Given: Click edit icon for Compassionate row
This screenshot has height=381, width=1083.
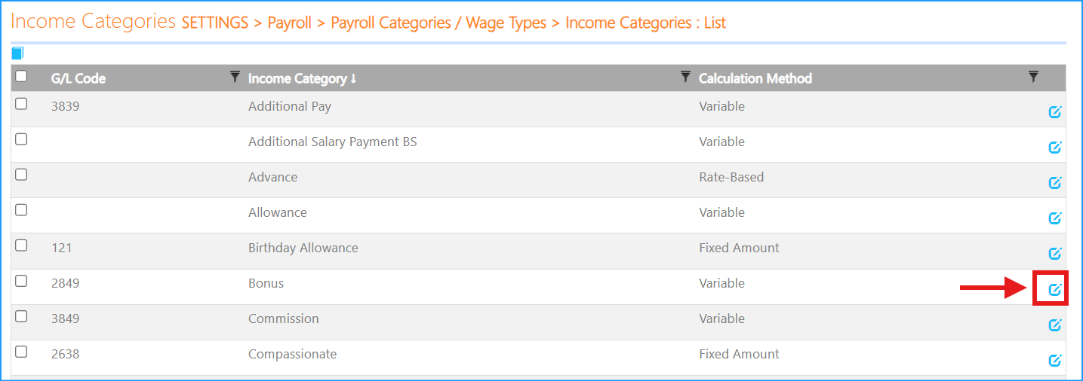Looking at the screenshot, I should point(1054,360).
